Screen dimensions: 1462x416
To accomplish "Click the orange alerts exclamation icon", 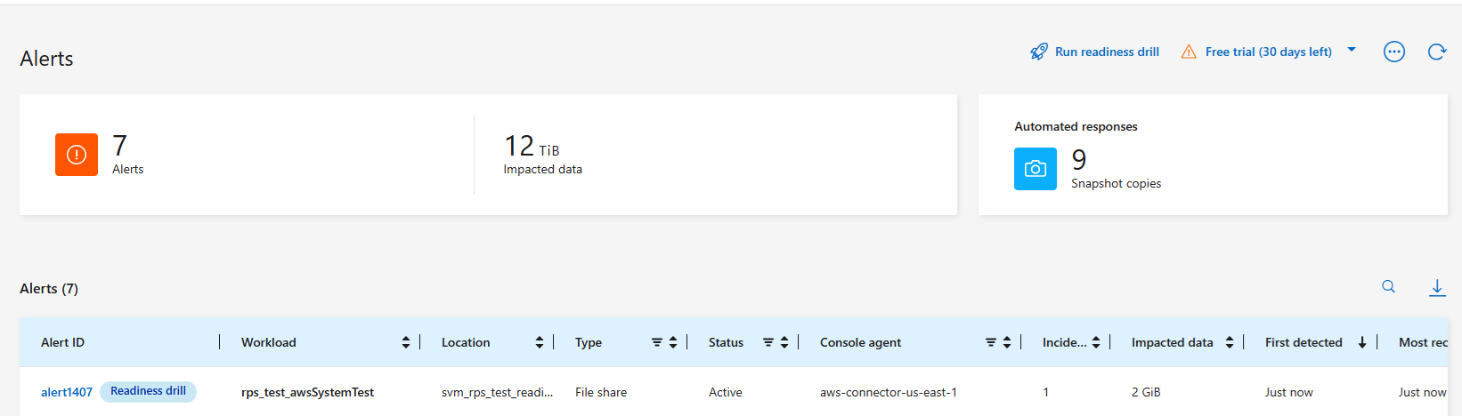I will 77,155.
